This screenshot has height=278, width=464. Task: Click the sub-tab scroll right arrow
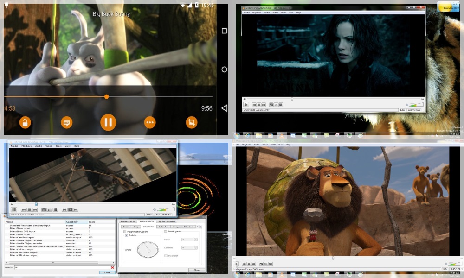[200, 227]
